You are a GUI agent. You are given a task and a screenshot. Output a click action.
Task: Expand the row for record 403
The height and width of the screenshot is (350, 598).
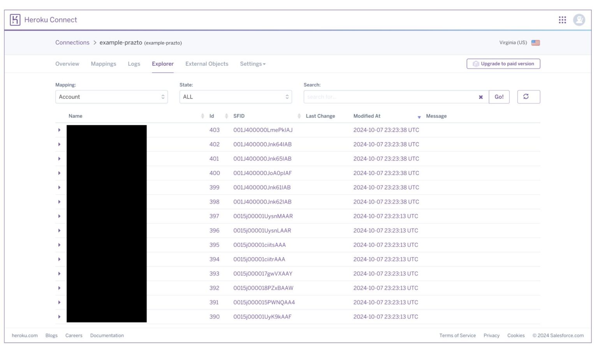pos(59,130)
